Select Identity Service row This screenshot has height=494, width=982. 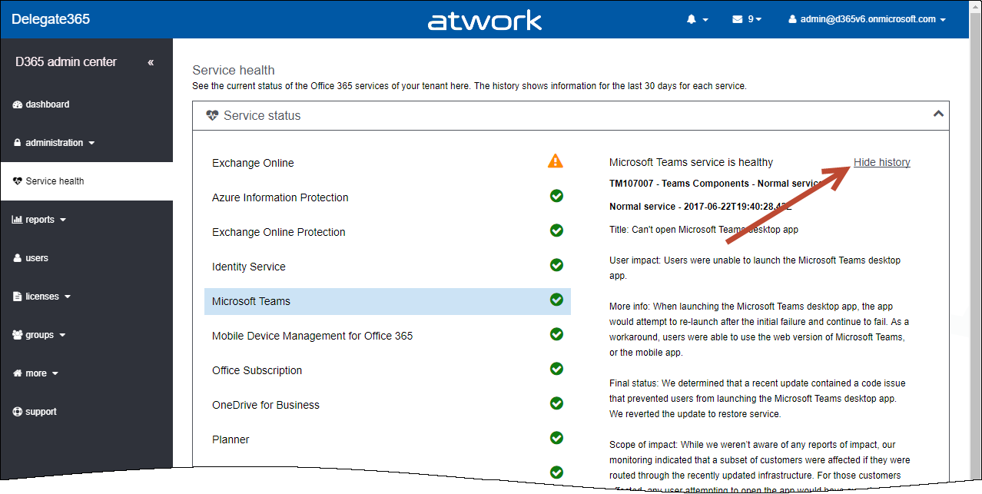pos(387,267)
